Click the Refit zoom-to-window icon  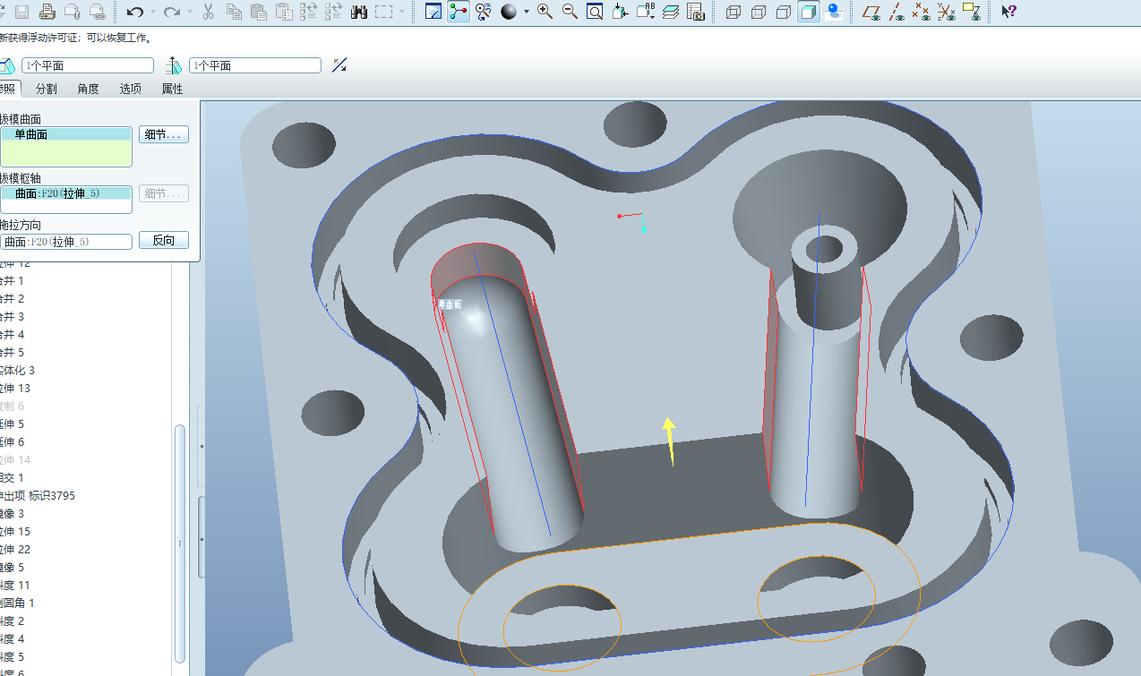tap(595, 12)
